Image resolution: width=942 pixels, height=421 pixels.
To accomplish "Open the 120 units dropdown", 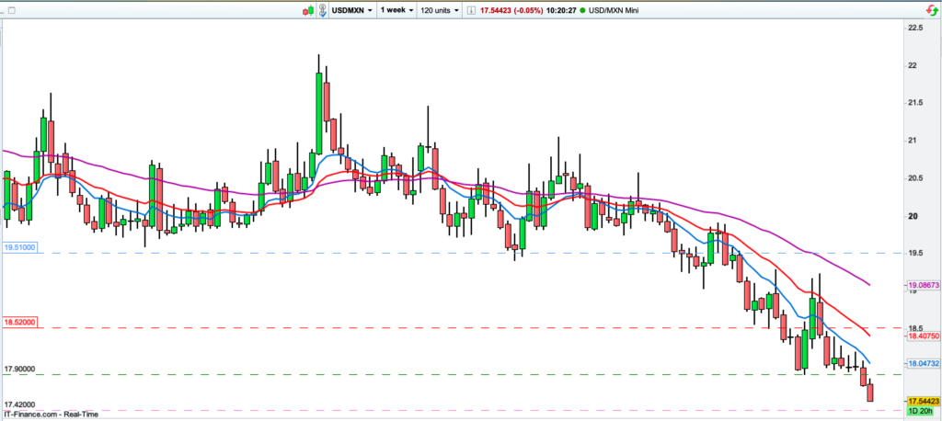I will pyautogui.click(x=441, y=10).
